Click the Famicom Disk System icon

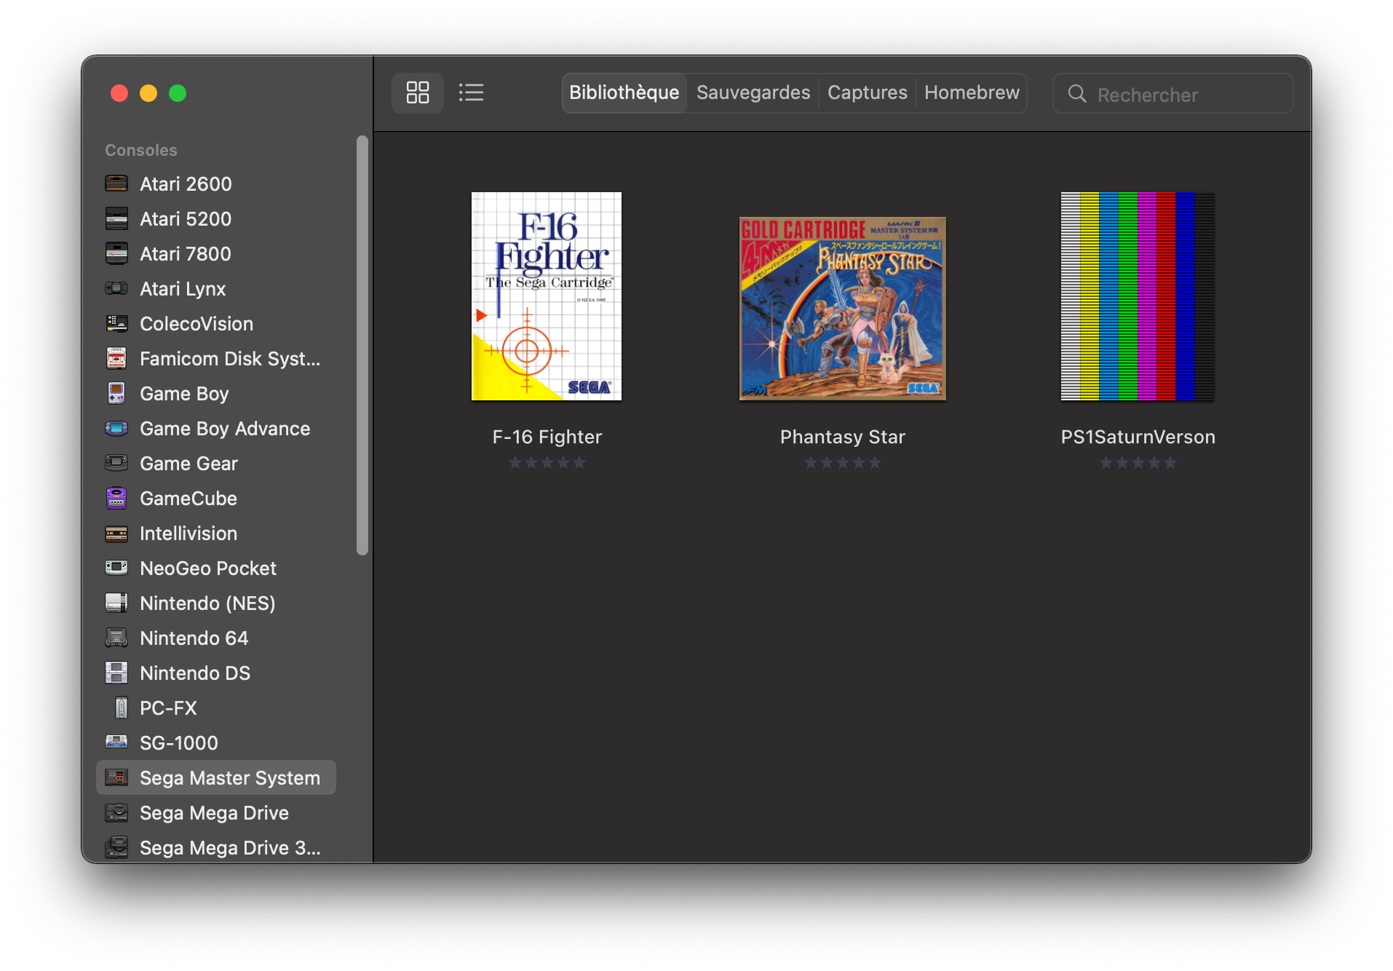[x=116, y=358]
